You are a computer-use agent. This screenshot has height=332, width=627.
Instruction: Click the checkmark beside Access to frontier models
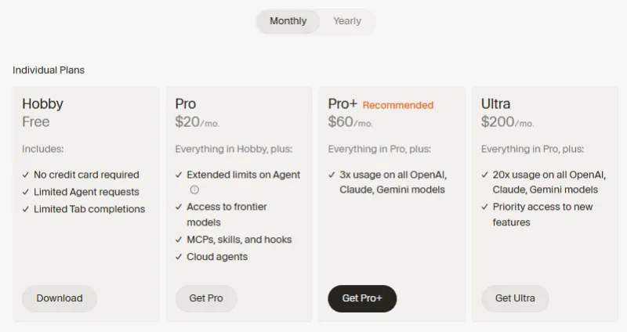[x=179, y=207]
